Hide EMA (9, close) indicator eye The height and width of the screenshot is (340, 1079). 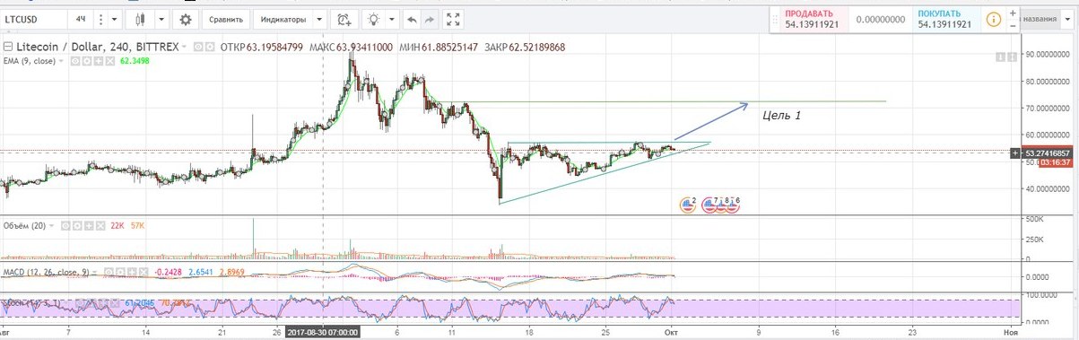coord(76,61)
